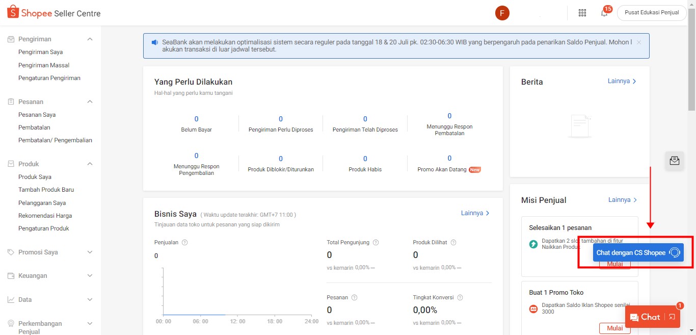696x335 pixels.
Task: Expand the Keuangan section
Action: (x=90, y=276)
